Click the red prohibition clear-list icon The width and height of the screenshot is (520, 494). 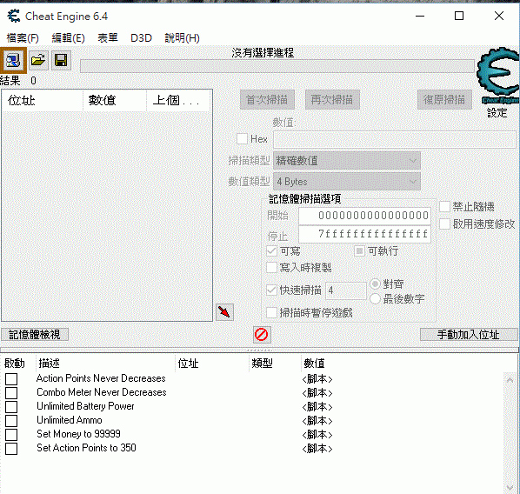click(x=262, y=335)
